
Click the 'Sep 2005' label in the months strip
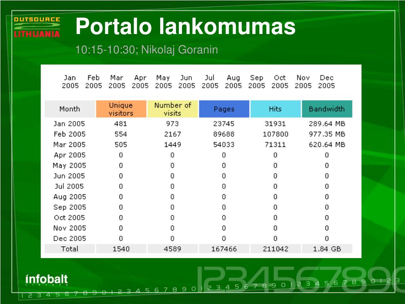[256, 82]
